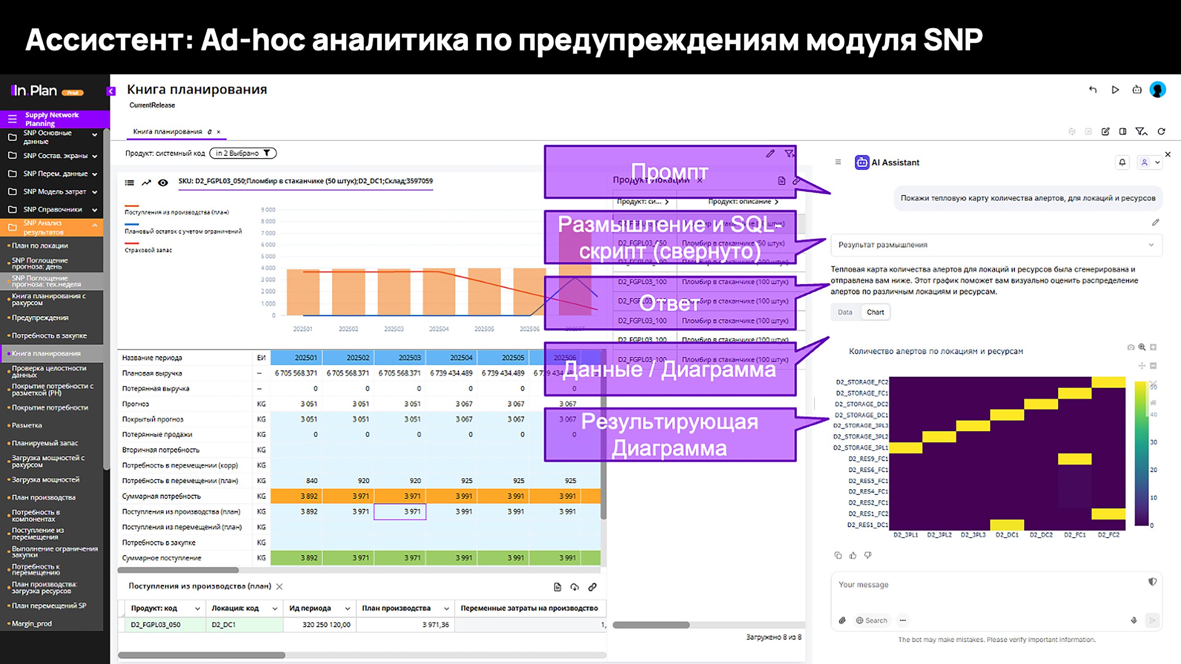Click the edit layout pencil-square icon
This screenshot has width=1181, height=664.
pos(1105,131)
